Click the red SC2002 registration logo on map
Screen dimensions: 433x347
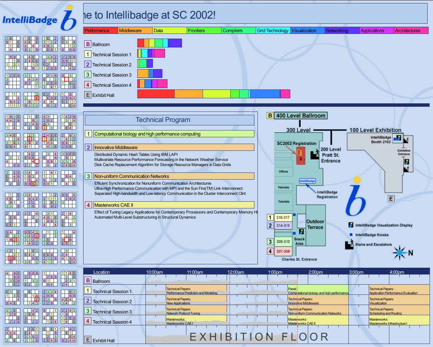coord(301,156)
